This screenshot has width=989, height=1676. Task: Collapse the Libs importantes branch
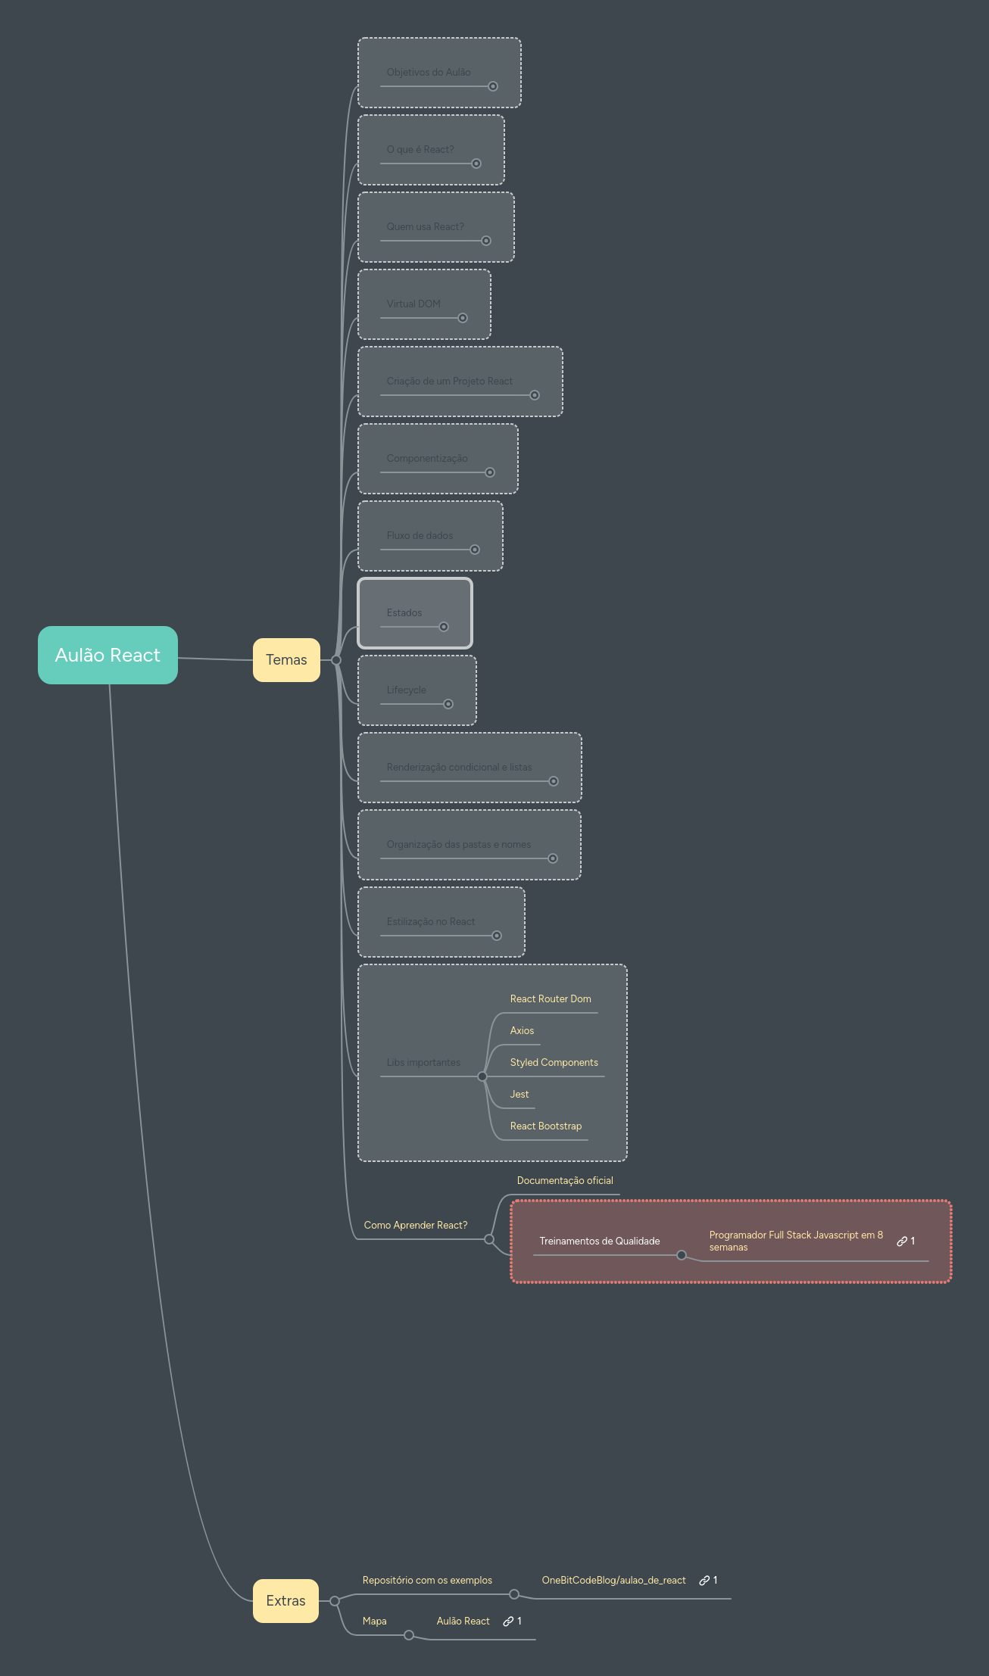pos(482,1076)
